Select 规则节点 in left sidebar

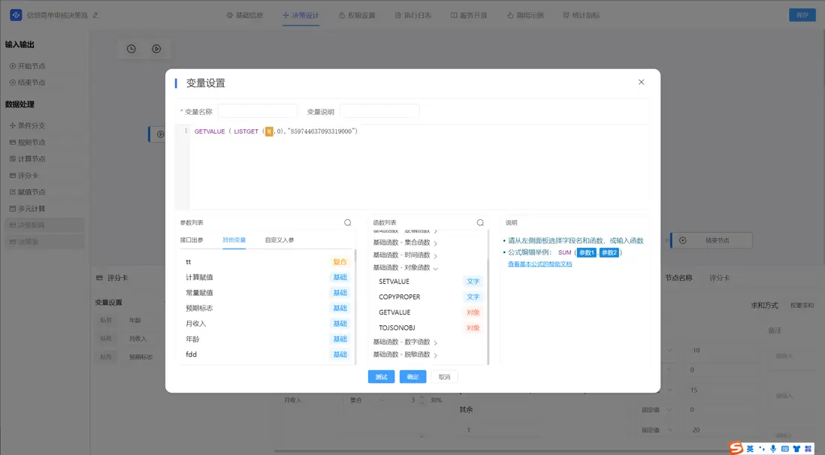pyautogui.click(x=27, y=143)
